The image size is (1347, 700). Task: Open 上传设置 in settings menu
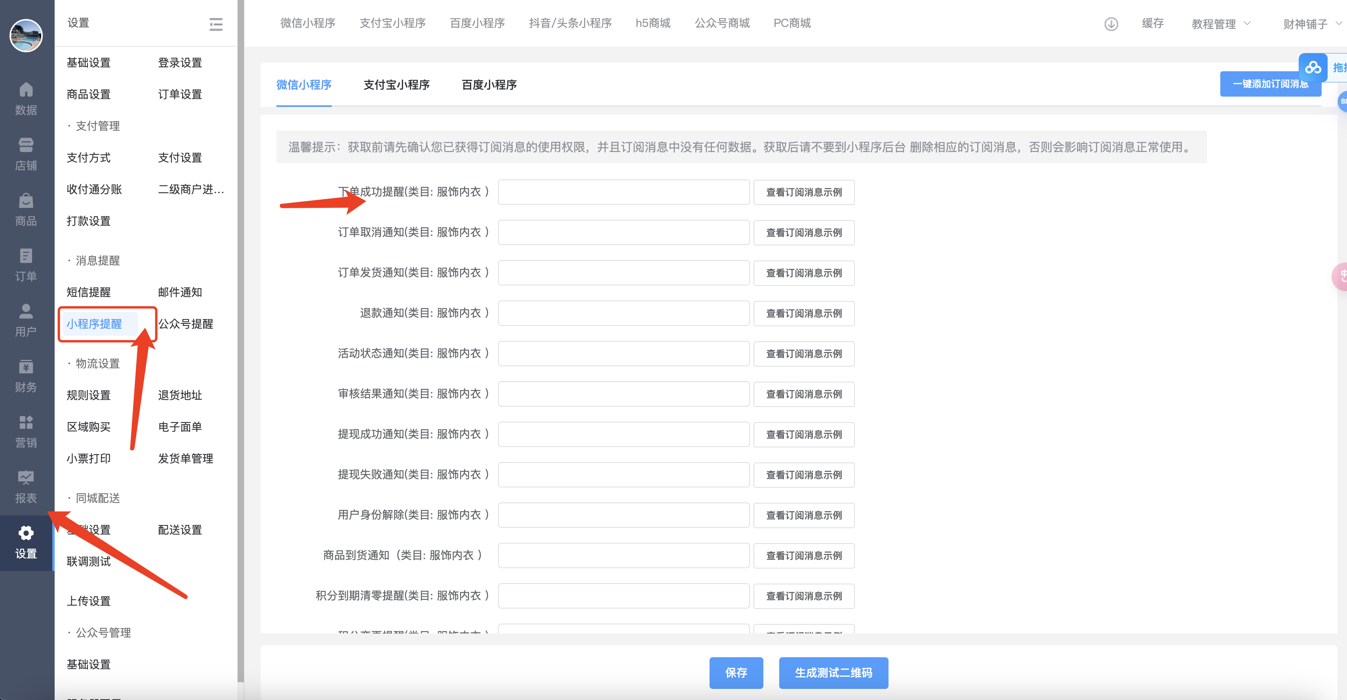[88, 601]
